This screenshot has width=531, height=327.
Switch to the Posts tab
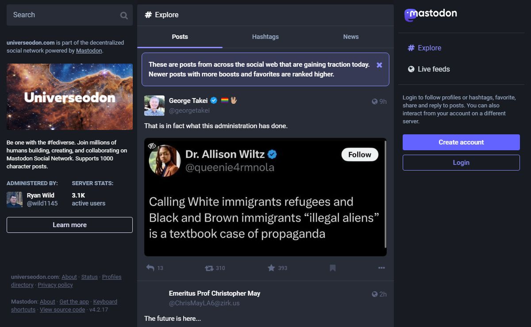(x=180, y=37)
